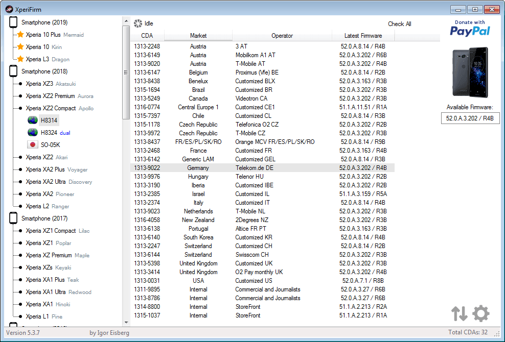
Task: Open Xperia L1 Pine entry
Action: point(44,316)
